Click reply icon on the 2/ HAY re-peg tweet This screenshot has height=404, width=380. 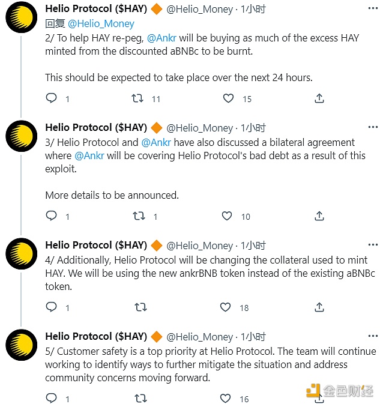pyautogui.click(x=52, y=98)
